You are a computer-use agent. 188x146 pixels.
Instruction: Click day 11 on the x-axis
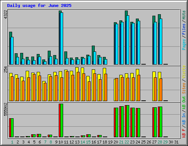66,142
